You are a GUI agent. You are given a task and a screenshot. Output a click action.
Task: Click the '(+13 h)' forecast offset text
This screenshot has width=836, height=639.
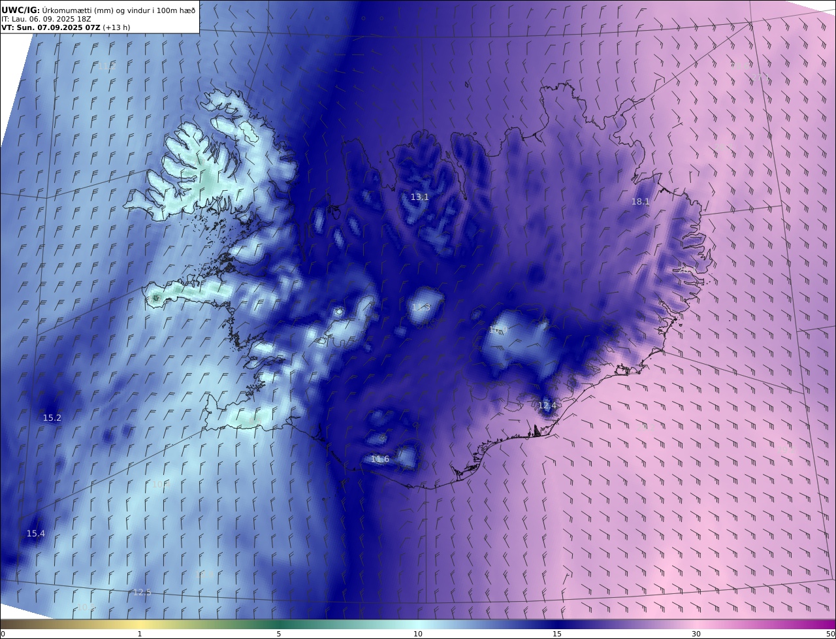[x=116, y=28]
